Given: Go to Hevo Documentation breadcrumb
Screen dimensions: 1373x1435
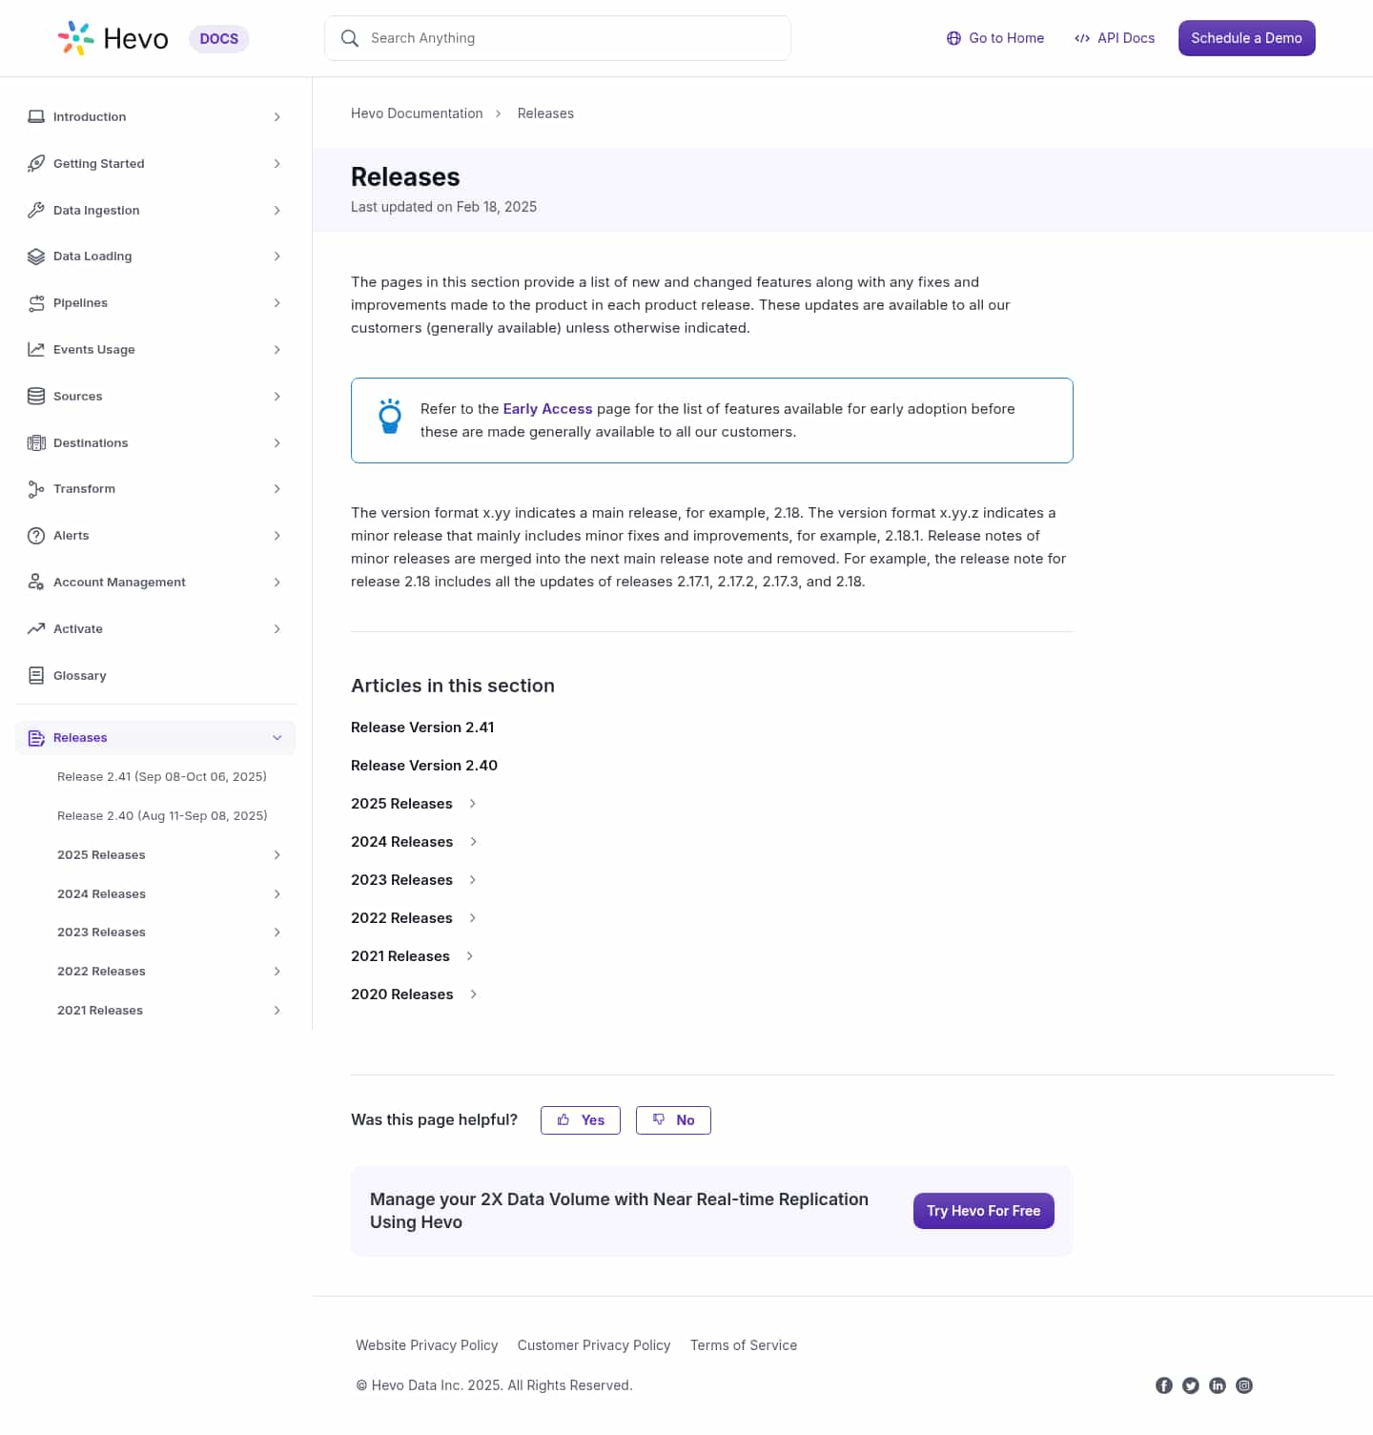Looking at the screenshot, I should 417,113.
